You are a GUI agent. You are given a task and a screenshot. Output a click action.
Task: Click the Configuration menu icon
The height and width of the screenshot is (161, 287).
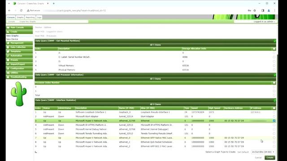(8, 68)
